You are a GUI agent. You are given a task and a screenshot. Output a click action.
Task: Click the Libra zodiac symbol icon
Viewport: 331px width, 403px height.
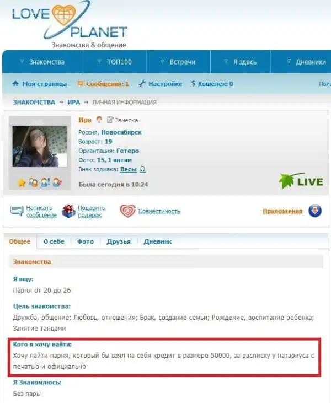click(x=142, y=169)
